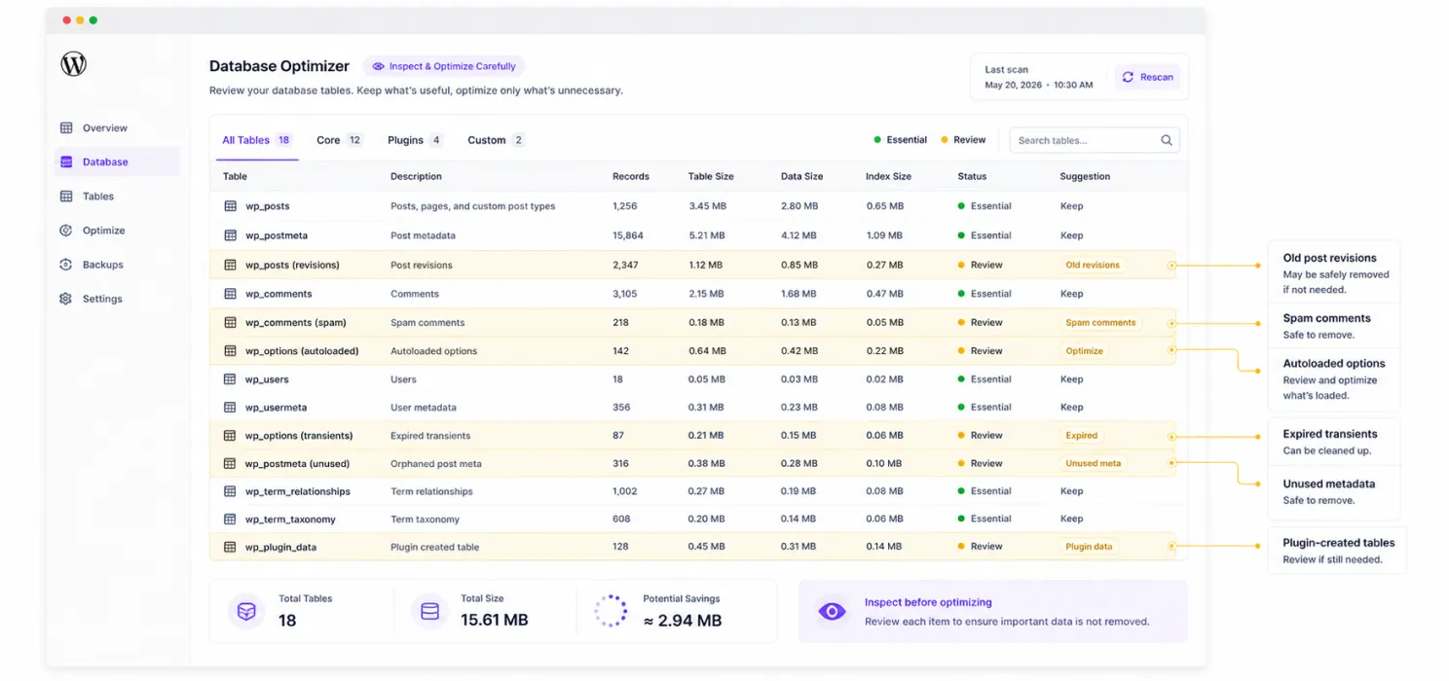Open Optimize section in sidebar
The height and width of the screenshot is (681, 1449).
point(93,231)
